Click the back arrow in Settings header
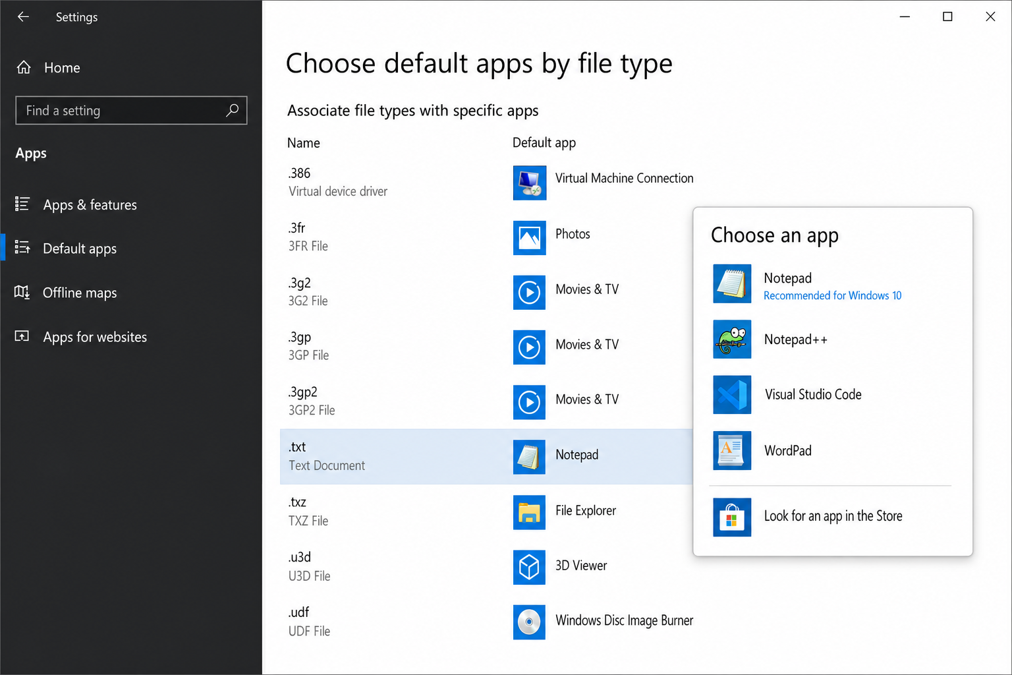 click(24, 17)
